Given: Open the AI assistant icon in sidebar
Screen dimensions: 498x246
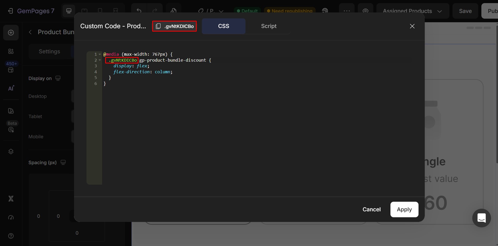Looking at the screenshot, I should click(11, 88).
